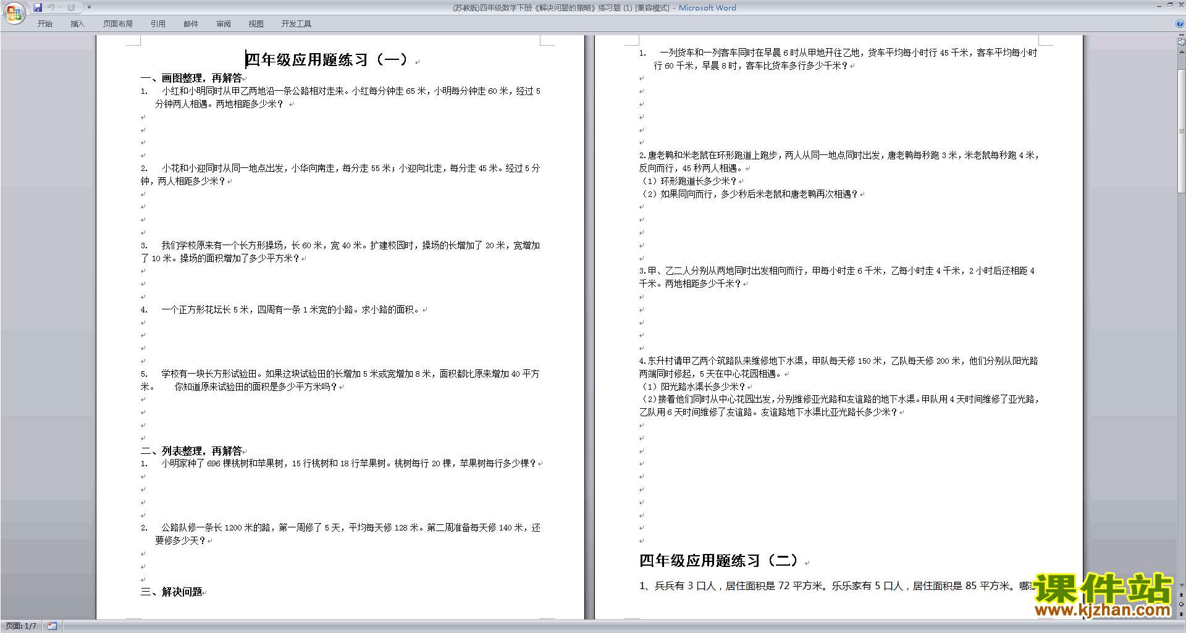Click heading 三、解决问题
The width and height of the screenshot is (1186, 633).
click(172, 592)
